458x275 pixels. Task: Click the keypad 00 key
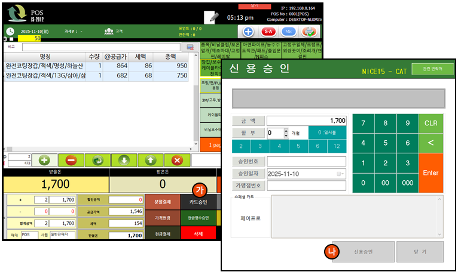(386, 183)
